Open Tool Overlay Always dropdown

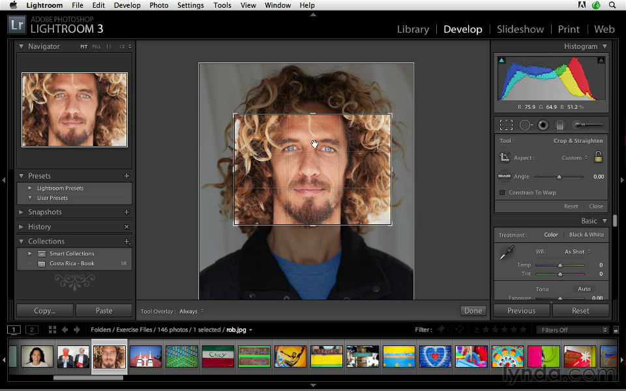coord(191,311)
